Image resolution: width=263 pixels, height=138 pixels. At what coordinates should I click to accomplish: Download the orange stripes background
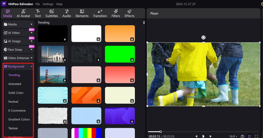[99, 101]
